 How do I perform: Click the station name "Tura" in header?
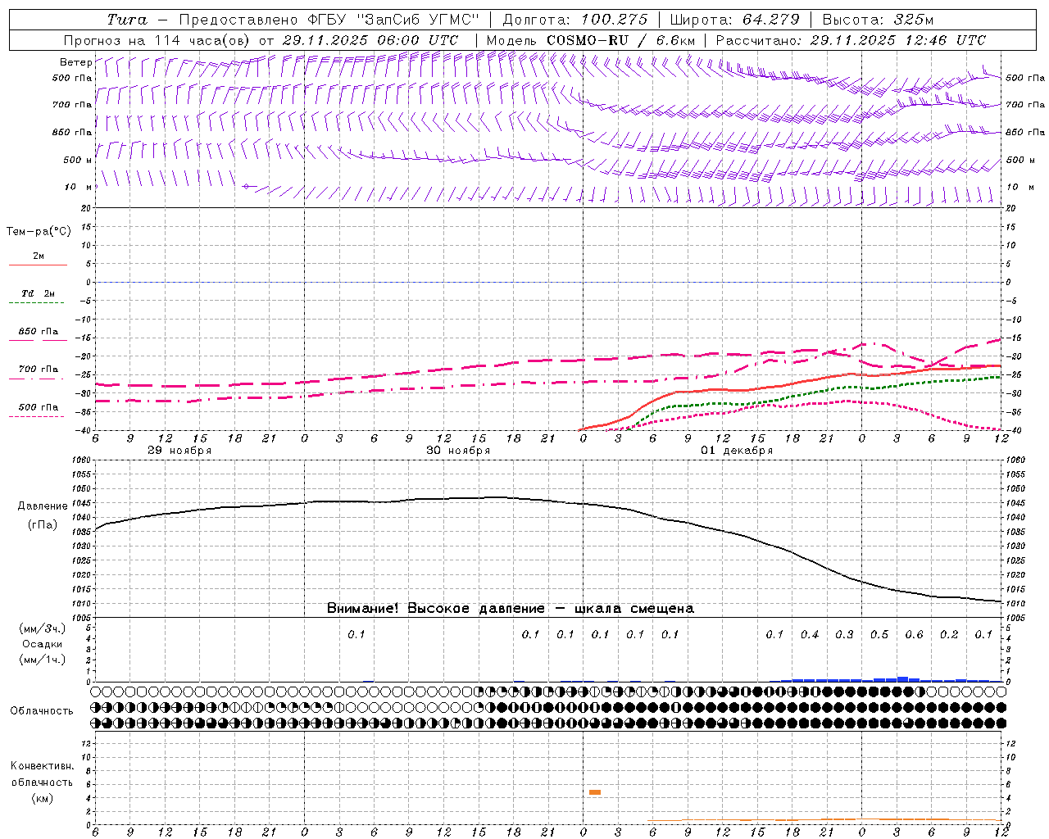128,20
